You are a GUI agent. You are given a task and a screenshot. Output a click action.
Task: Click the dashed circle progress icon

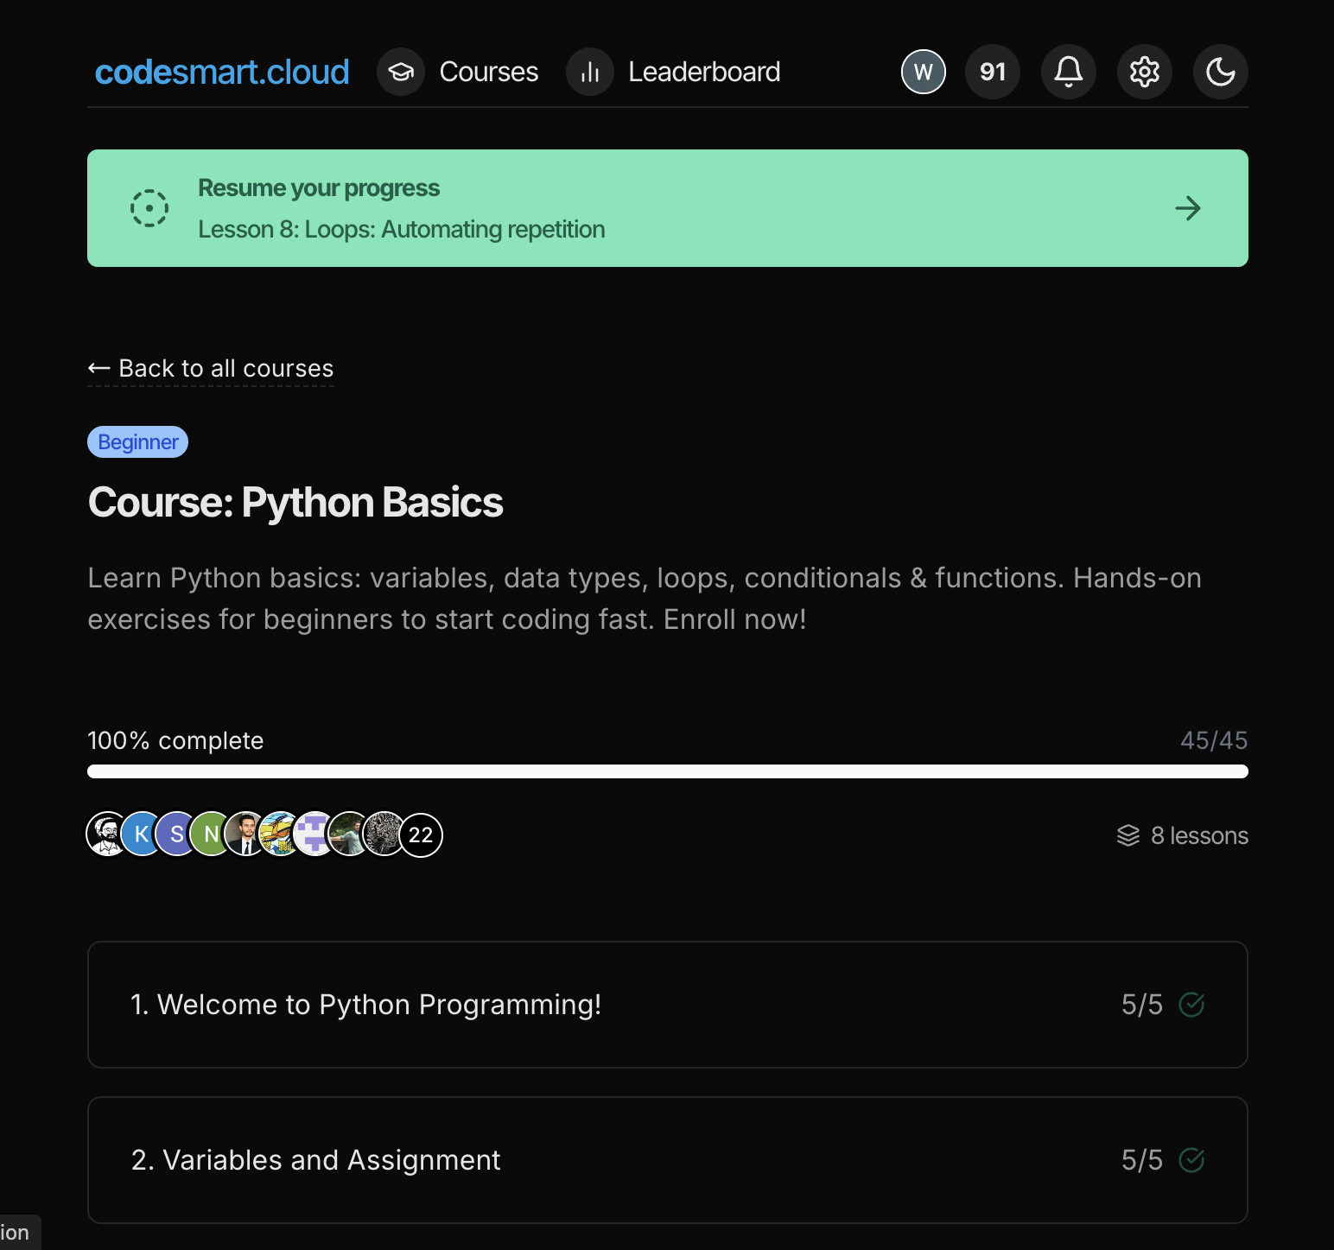(149, 208)
